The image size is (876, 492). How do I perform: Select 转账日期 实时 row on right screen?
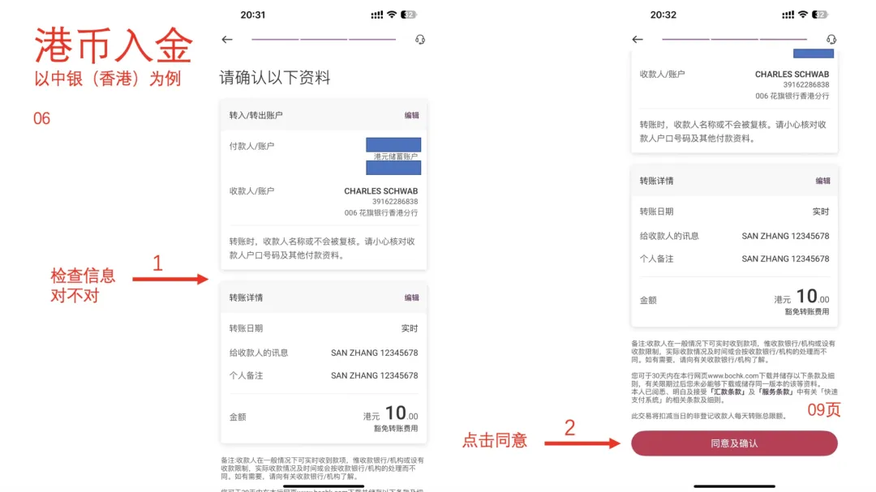[734, 212]
